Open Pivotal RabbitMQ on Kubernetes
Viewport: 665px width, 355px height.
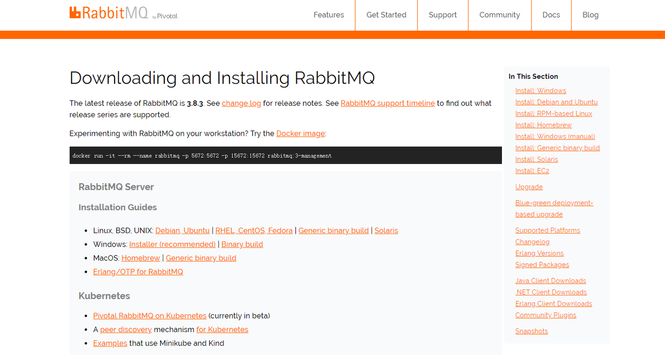click(150, 316)
